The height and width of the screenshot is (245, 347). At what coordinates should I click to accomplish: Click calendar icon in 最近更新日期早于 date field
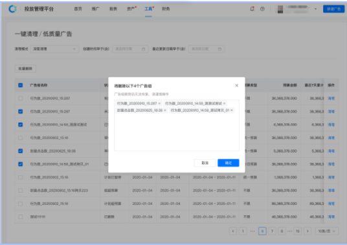pos(219,49)
